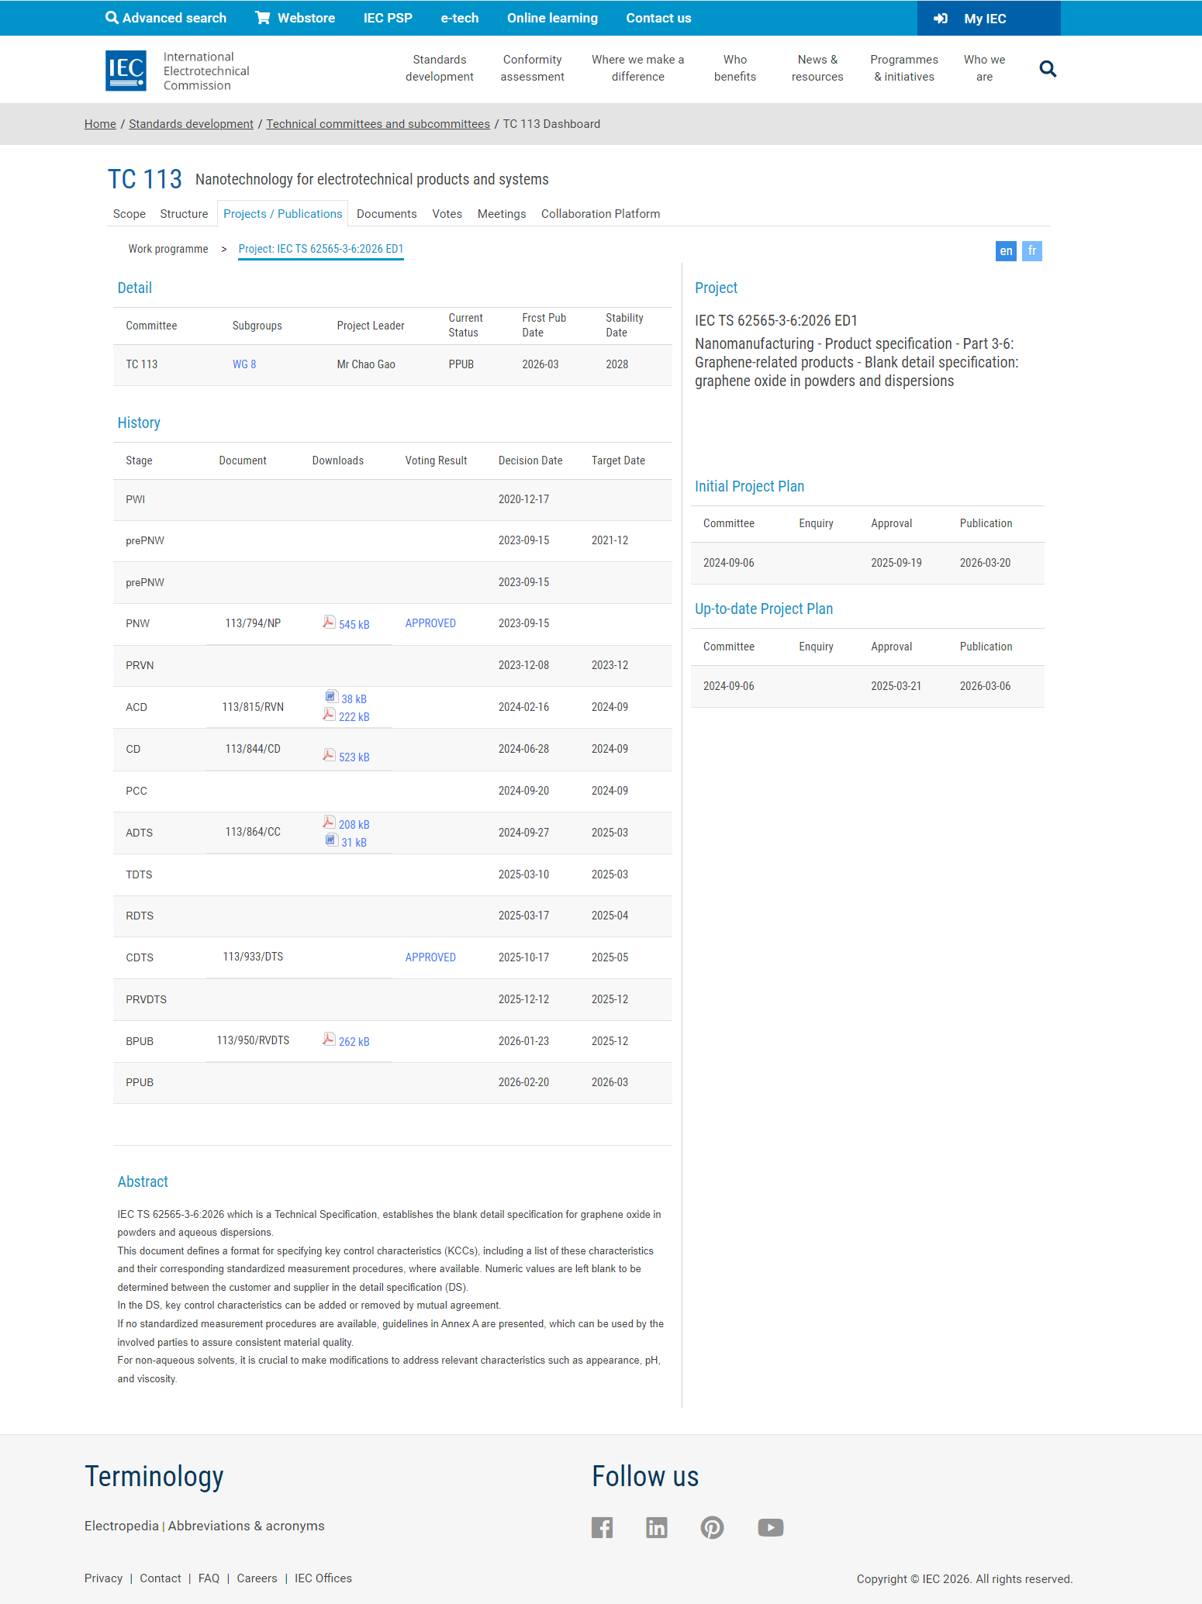
Task: Open the Pinterest social icon
Action: click(712, 1527)
